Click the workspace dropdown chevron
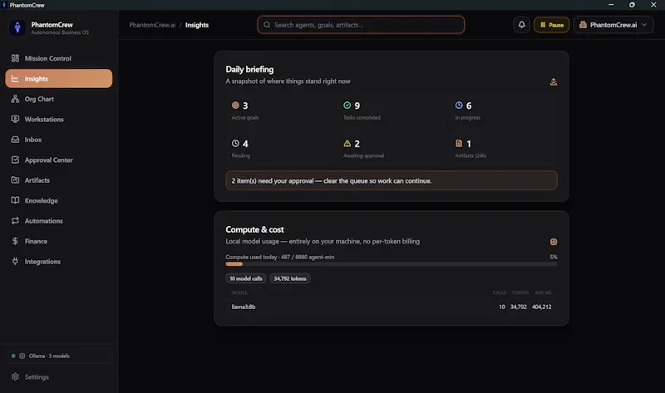The image size is (665, 393). (644, 25)
